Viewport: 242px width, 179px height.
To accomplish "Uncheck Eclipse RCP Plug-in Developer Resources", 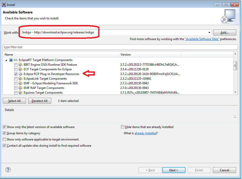I will click(16, 74).
